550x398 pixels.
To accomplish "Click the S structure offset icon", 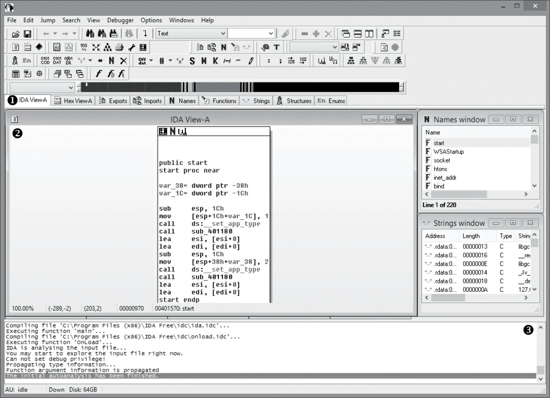I will (192, 61).
